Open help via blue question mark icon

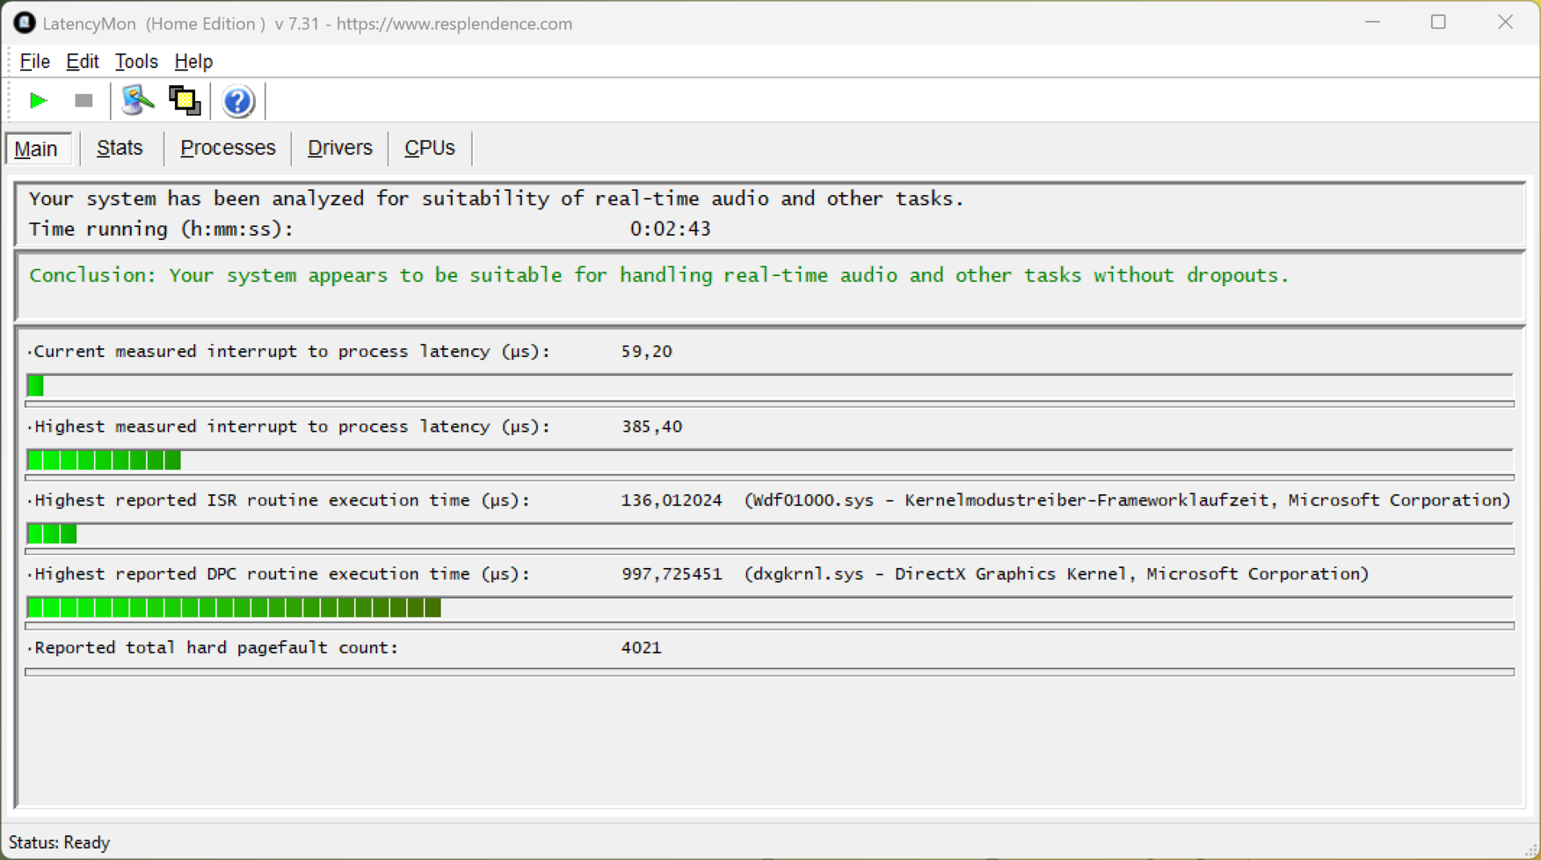pyautogui.click(x=238, y=101)
